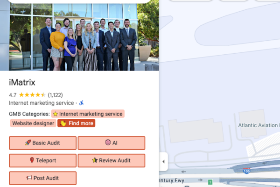Click the green exit 1 marker
280x187 pixels.
tap(210, 182)
